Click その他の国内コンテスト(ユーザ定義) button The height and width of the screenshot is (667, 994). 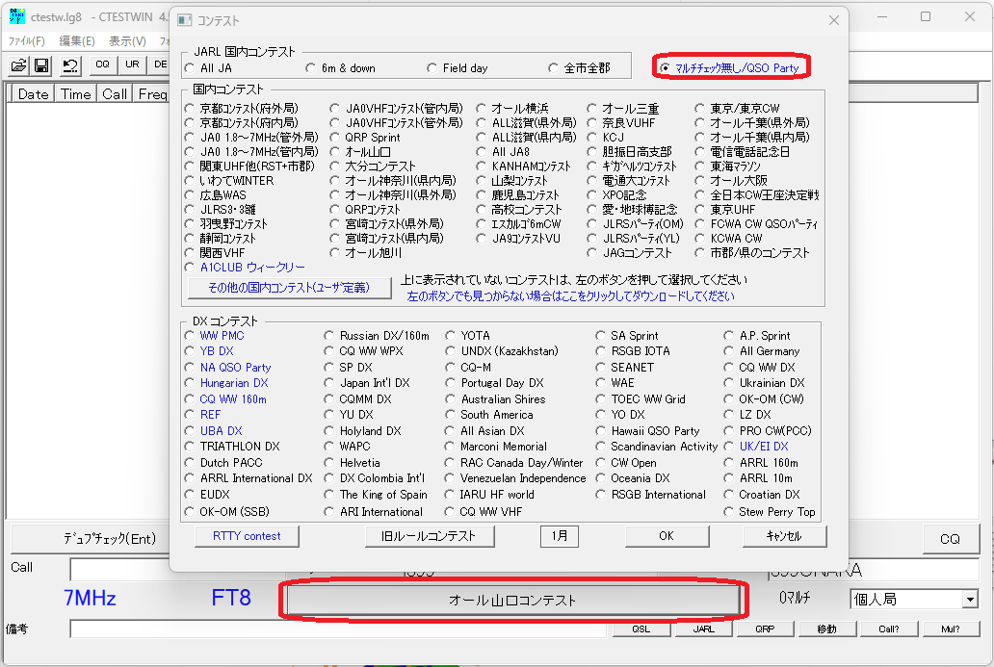(x=289, y=288)
